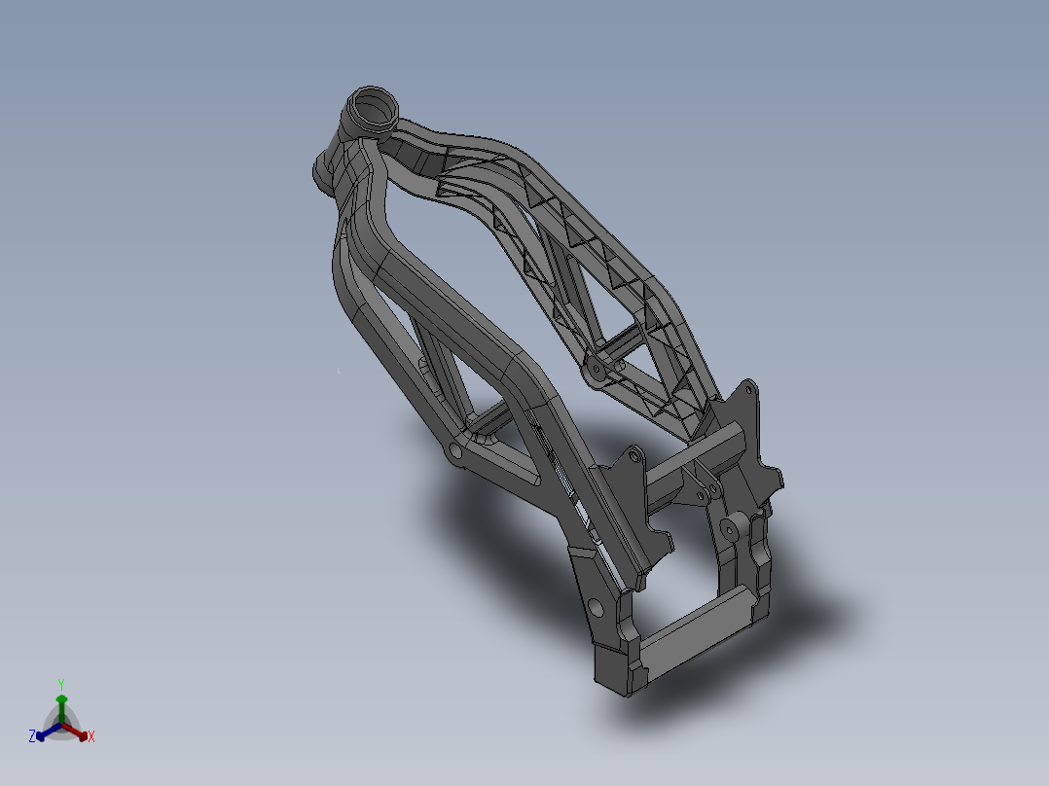This screenshot has height=786, width=1049.
Task: Click the green Y axis label text
Action: 61,682
